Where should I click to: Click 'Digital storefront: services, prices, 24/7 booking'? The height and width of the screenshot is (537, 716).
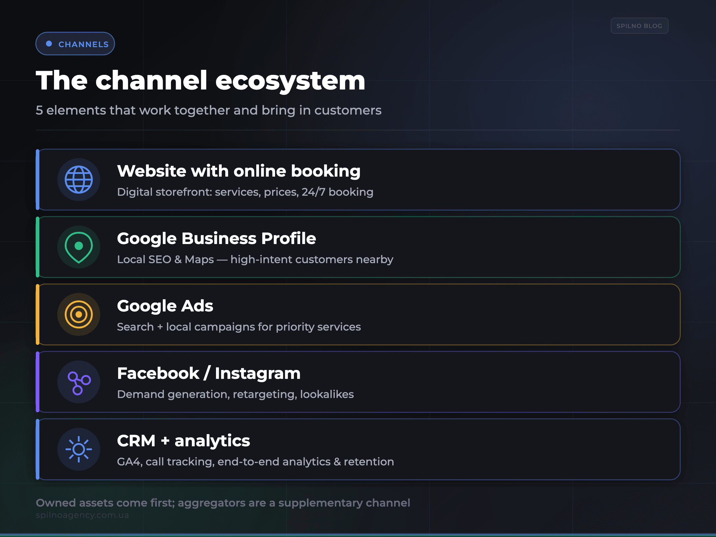[x=245, y=192]
